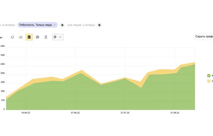The image size is (213, 136).
Task: Click the 07.06.22 date axis label
Action: 75,113
